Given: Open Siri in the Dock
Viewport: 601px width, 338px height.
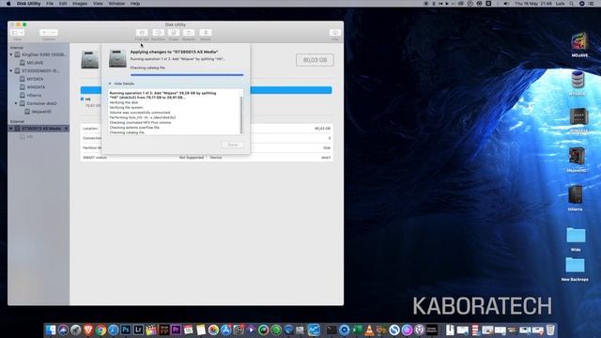Looking at the screenshot, I should (63, 330).
